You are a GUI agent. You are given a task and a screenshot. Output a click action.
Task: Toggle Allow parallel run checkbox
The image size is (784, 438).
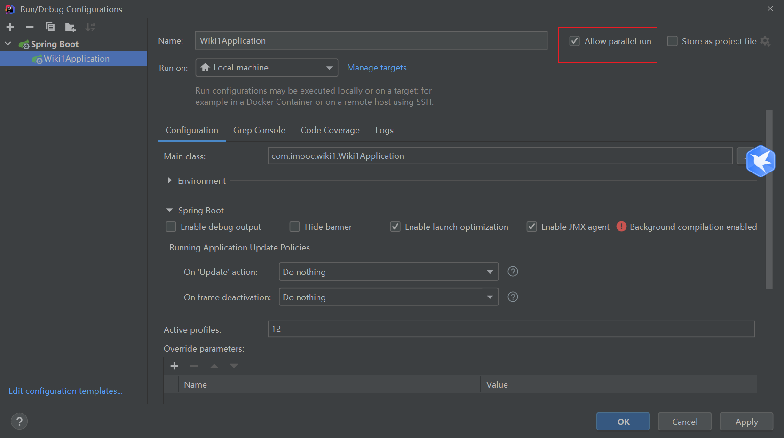(574, 41)
